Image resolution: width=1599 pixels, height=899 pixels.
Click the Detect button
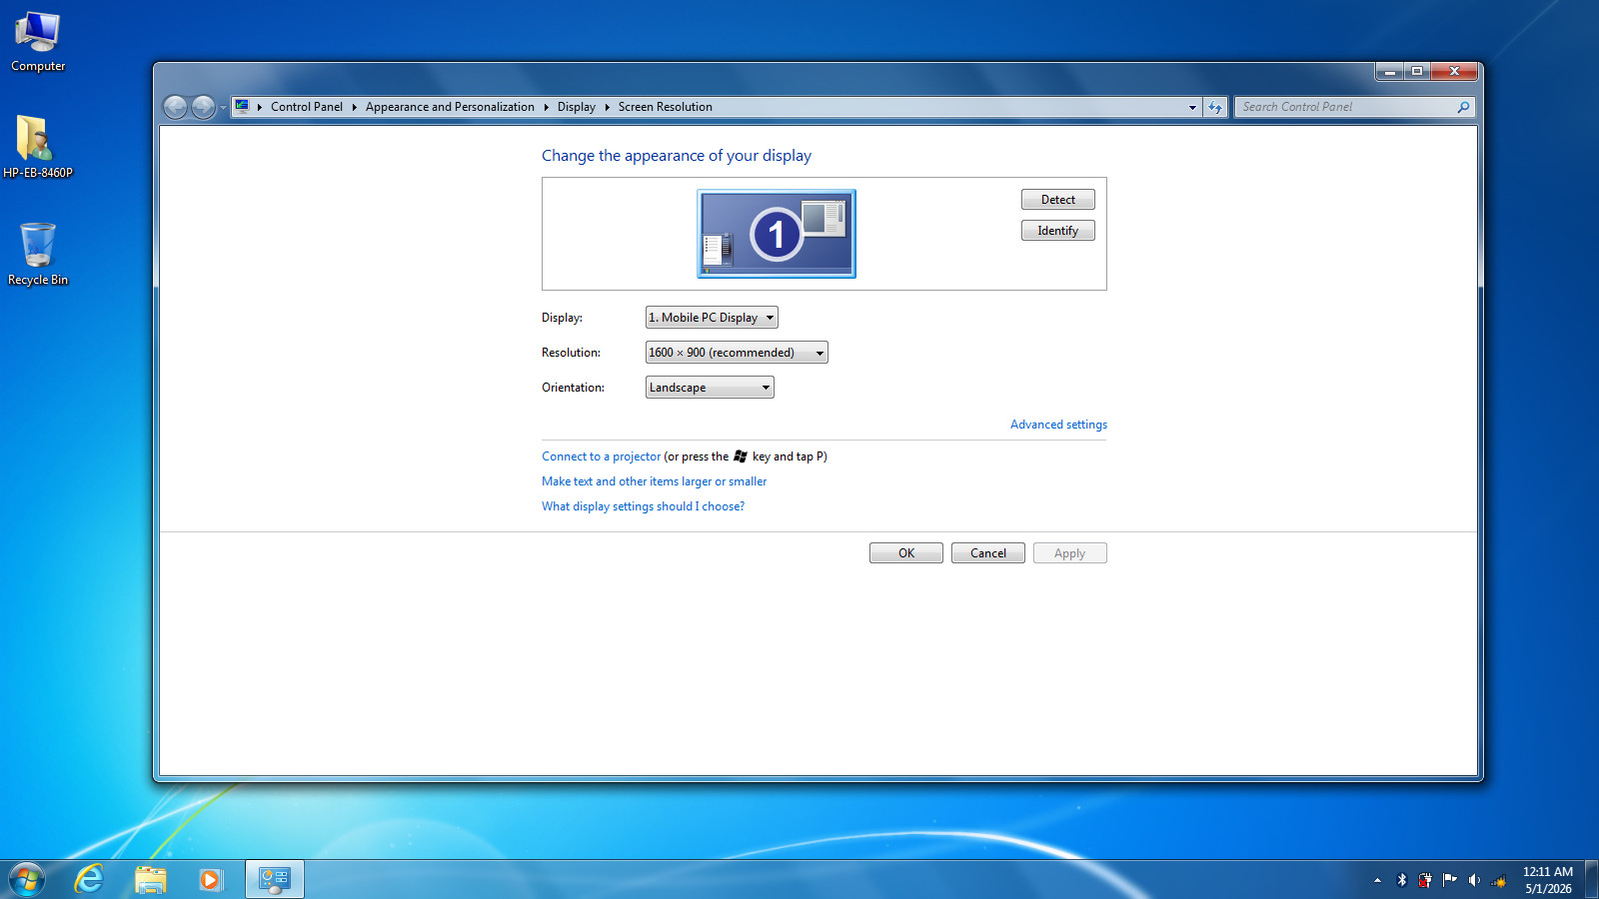pyautogui.click(x=1057, y=200)
